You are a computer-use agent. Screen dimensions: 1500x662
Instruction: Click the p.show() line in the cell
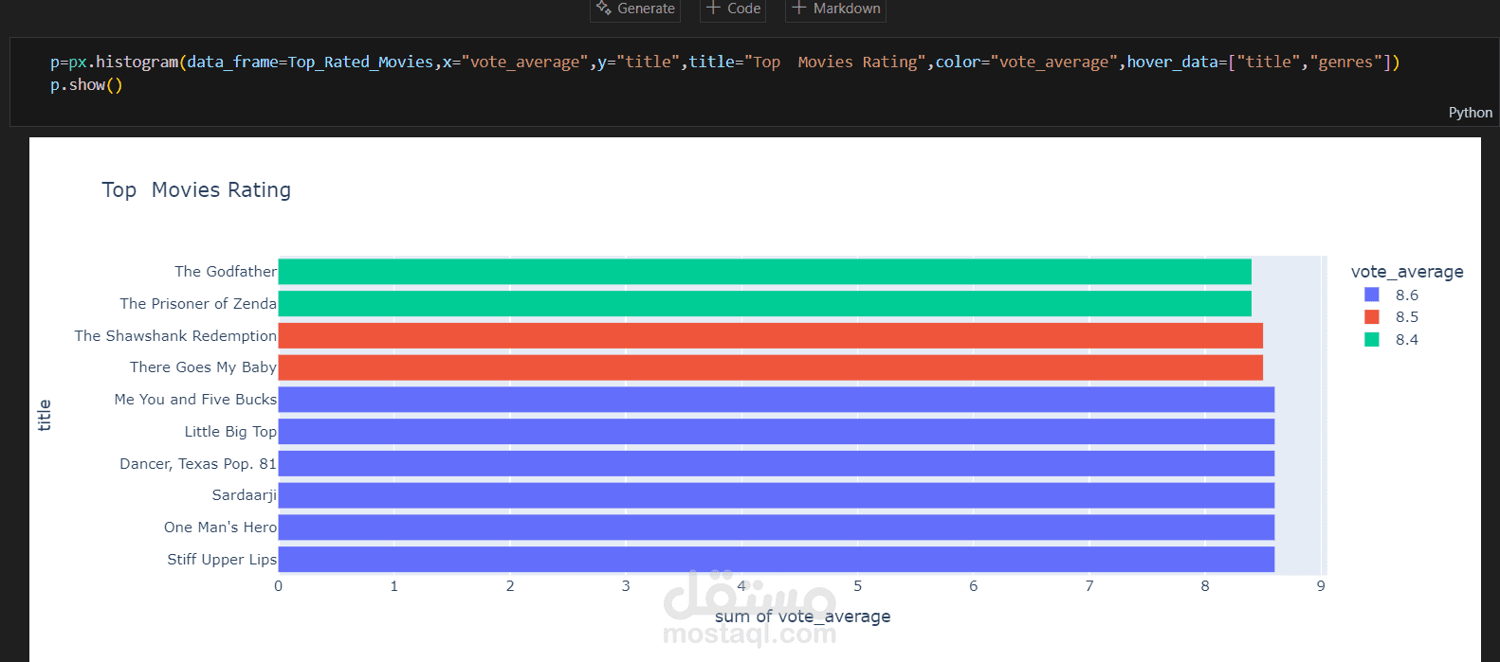pyautogui.click(x=86, y=85)
